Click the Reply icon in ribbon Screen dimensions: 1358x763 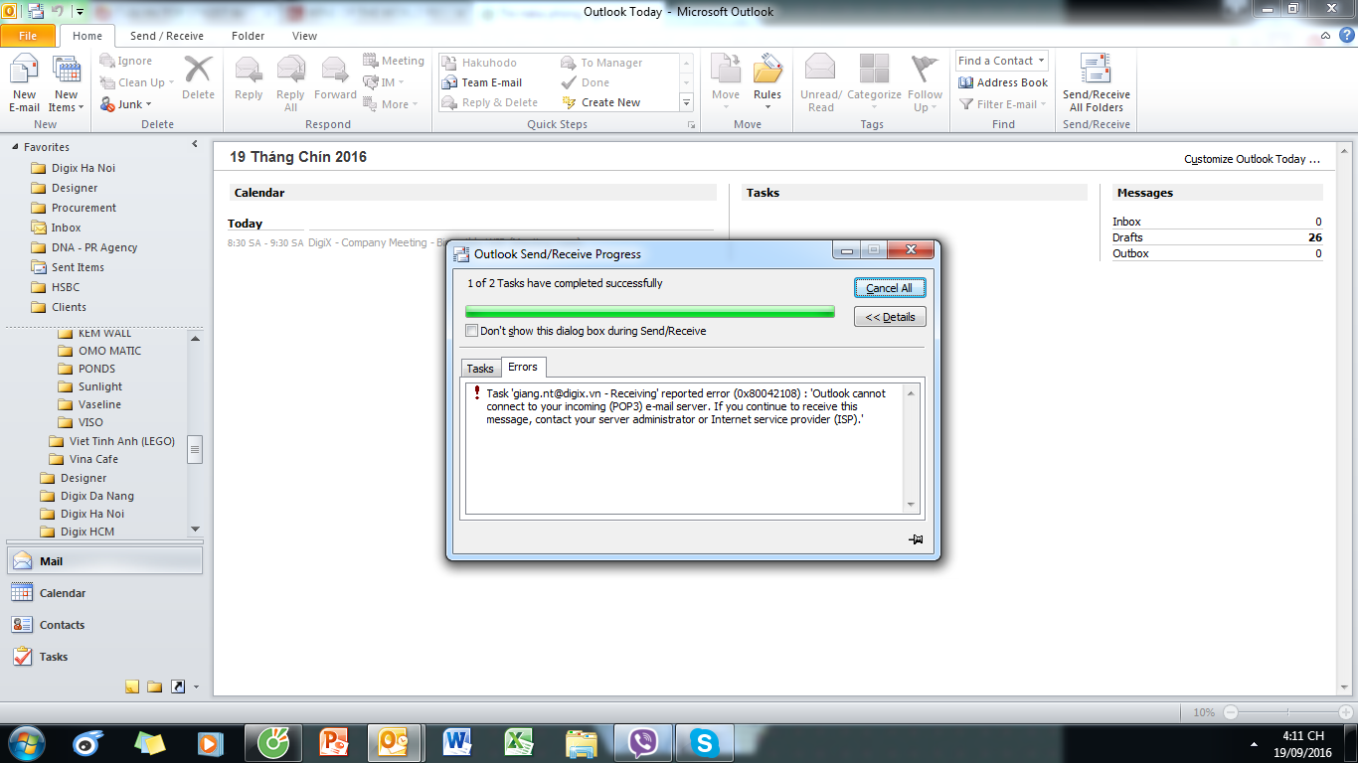click(x=249, y=77)
